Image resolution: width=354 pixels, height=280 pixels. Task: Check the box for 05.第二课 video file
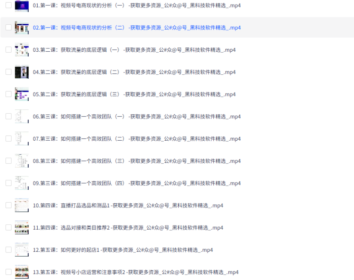point(8,94)
